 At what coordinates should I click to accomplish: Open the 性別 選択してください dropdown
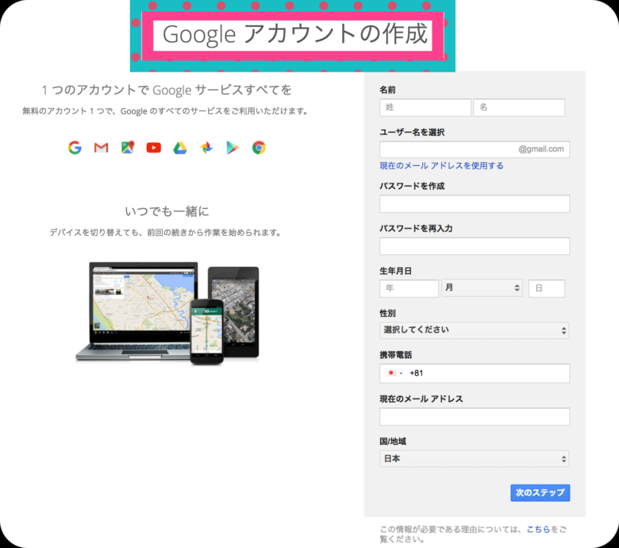coord(474,330)
